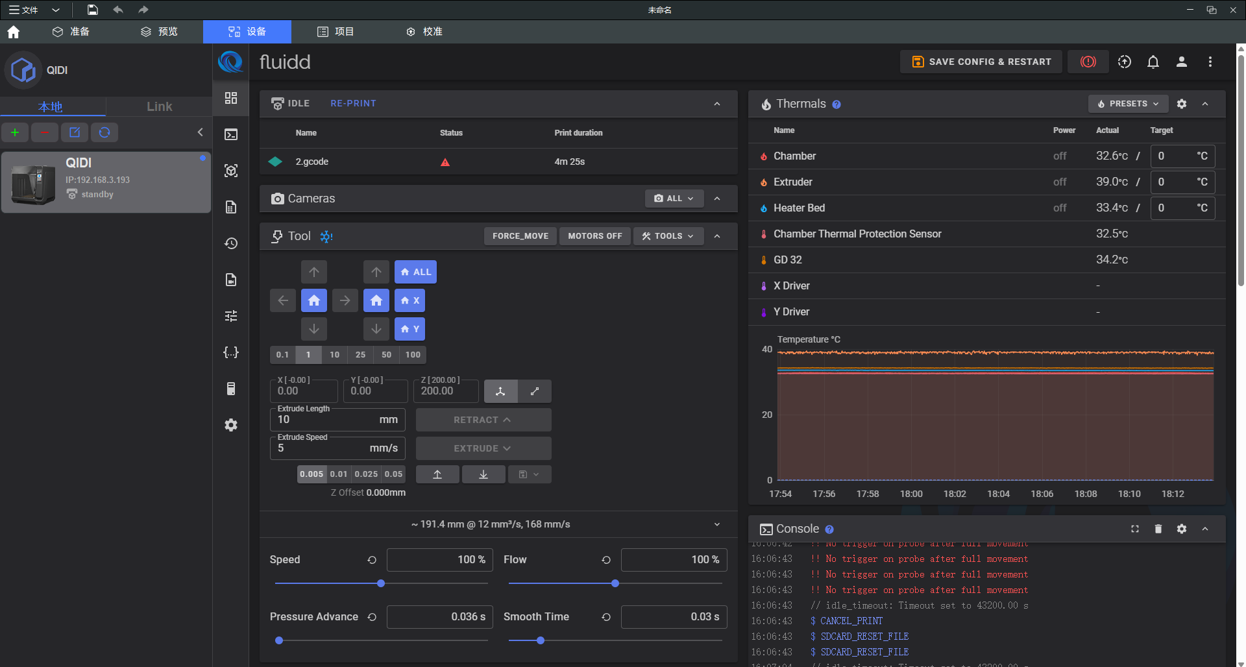1246x667 pixels.
Task: Open the console page in sidebar
Action: (231, 134)
